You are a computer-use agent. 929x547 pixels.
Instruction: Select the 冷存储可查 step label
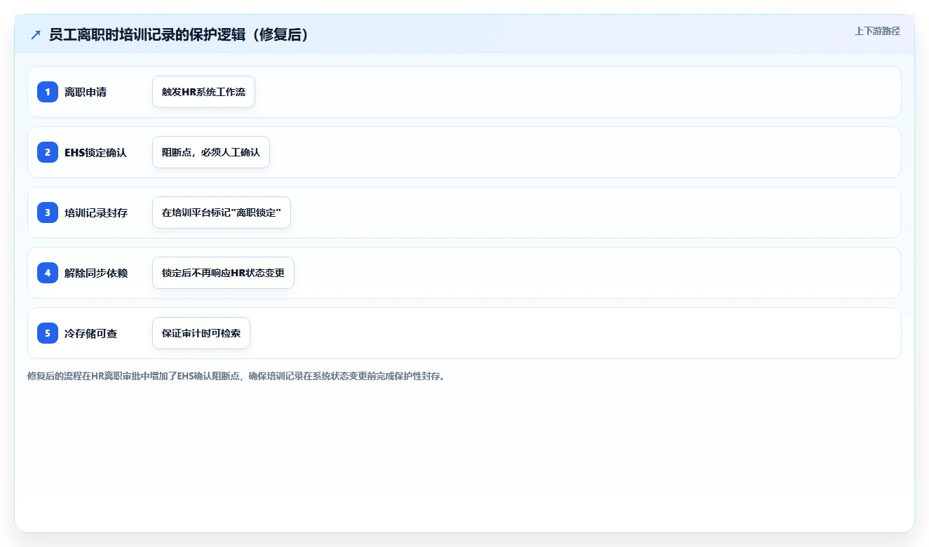[x=91, y=333]
